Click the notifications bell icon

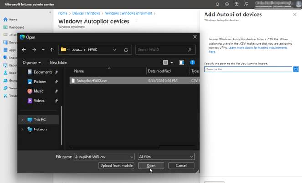point(217,5)
